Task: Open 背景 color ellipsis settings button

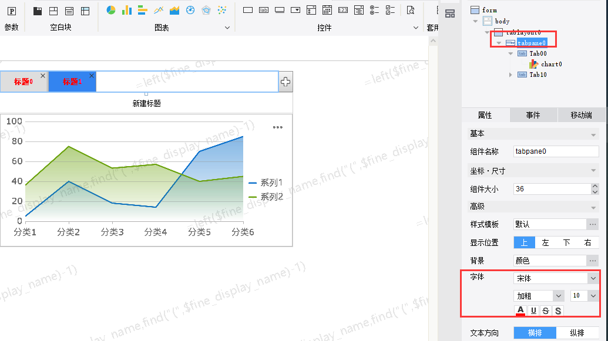Action: [593, 261]
